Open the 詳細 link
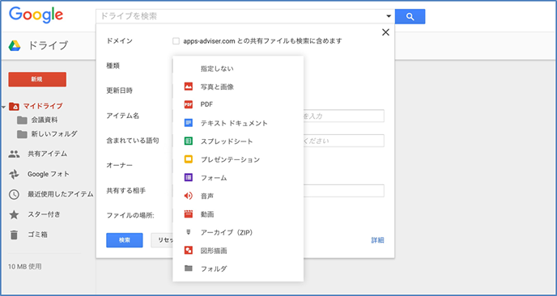Image resolution: width=557 pixels, height=296 pixels. pyautogui.click(x=377, y=240)
